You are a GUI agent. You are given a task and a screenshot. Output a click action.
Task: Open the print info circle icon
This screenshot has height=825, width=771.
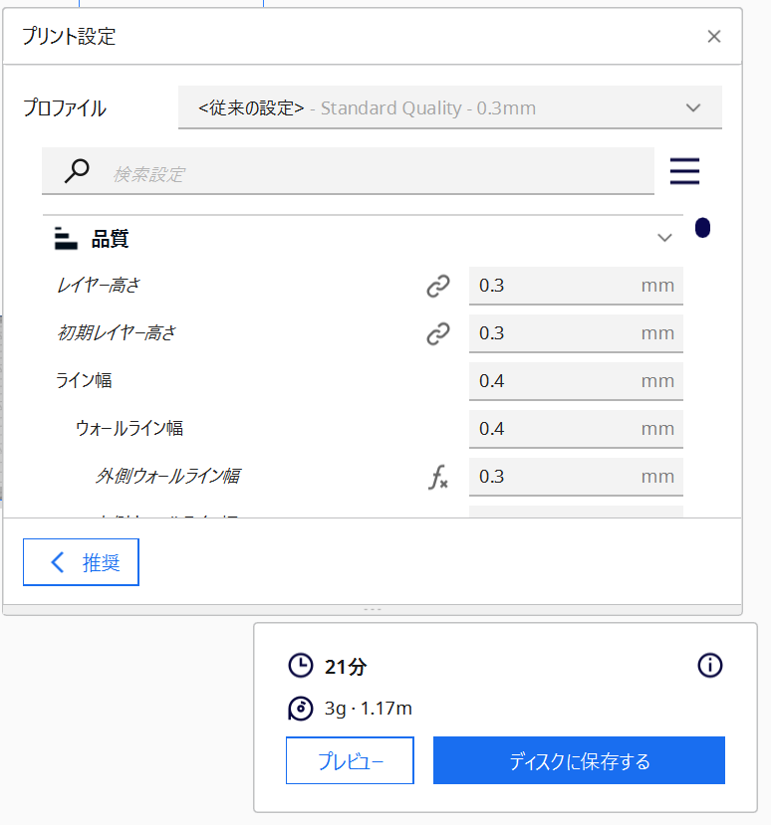pos(710,666)
